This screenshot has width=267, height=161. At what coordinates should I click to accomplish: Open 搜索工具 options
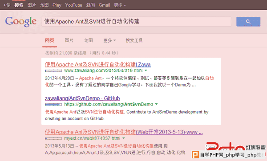coord(134,40)
